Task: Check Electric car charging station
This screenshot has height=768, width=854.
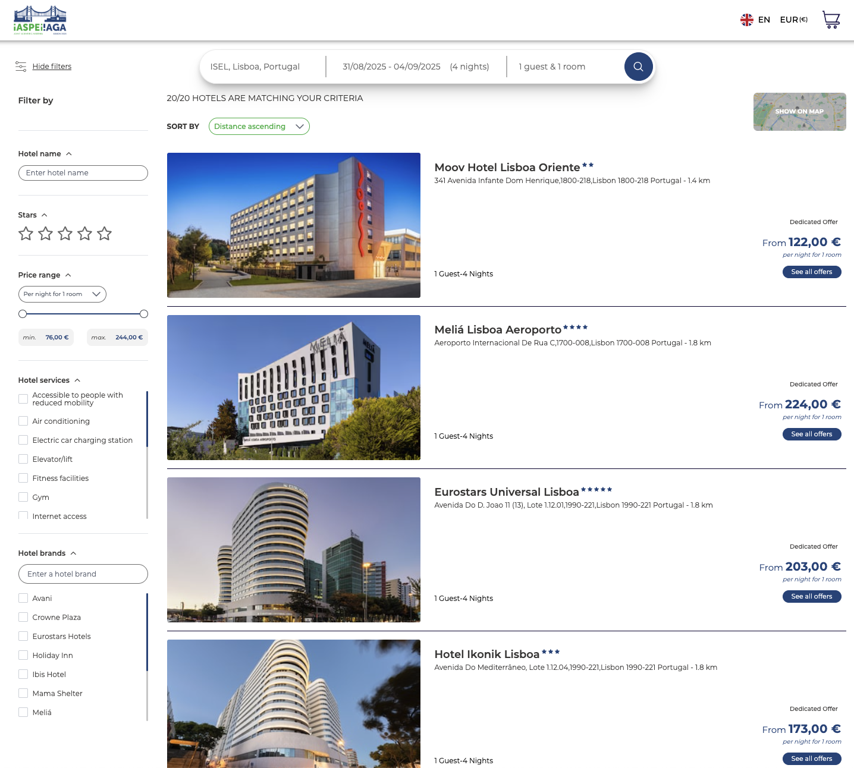Action: (23, 440)
